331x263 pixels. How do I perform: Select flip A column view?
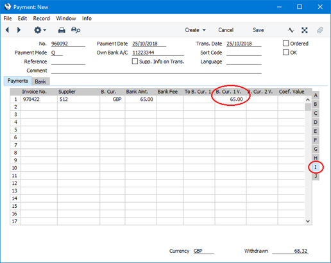(x=316, y=96)
